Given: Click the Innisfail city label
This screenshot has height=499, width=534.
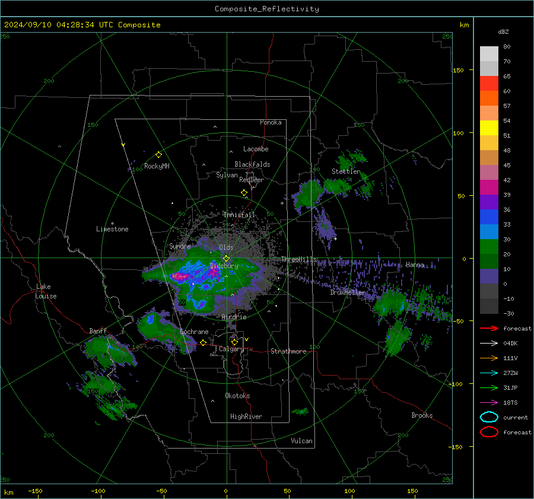Looking at the screenshot, I should 239,215.
